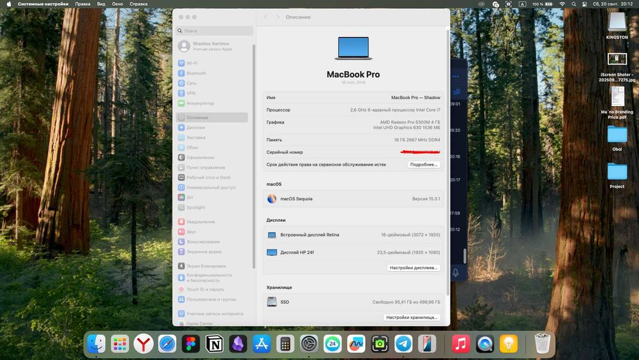Open Настройки хранилища... button

(412, 317)
